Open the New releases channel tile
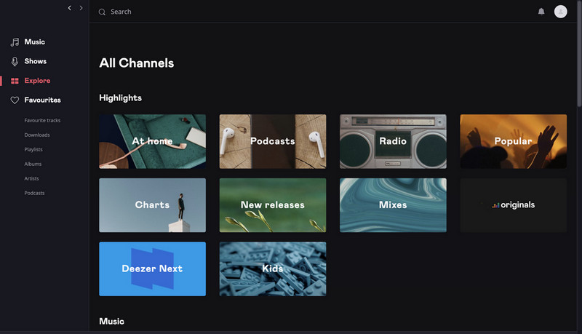Image resolution: width=582 pixels, height=334 pixels. (x=273, y=205)
